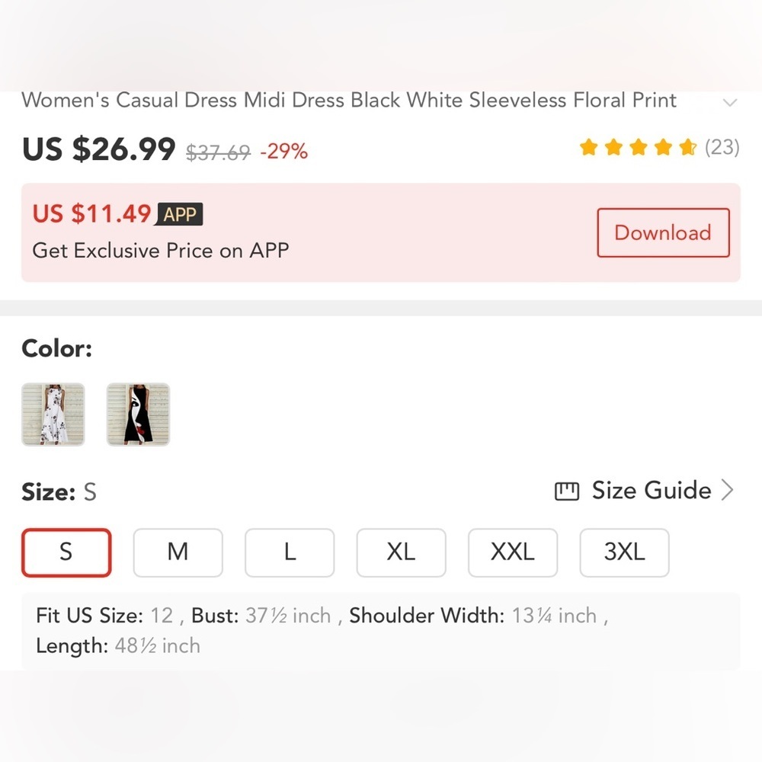Select size S option
The height and width of the screenshot is (762, 762).
click(66, 552)
